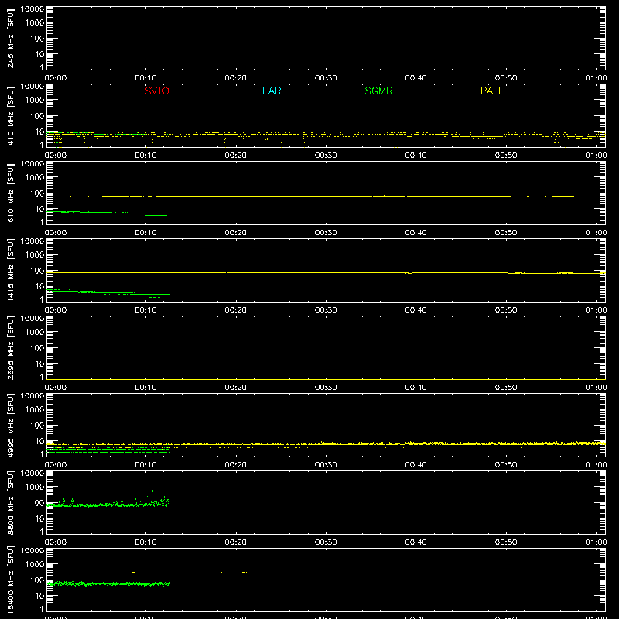The height and width of the screenshot is (619, 619).
Task: Click the green SGMR station label
Action: point(378,91)
